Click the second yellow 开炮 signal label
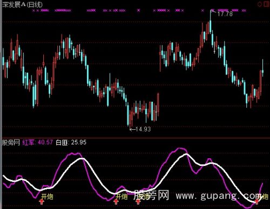This screenshot has width=270, height=209. [122, 197]
